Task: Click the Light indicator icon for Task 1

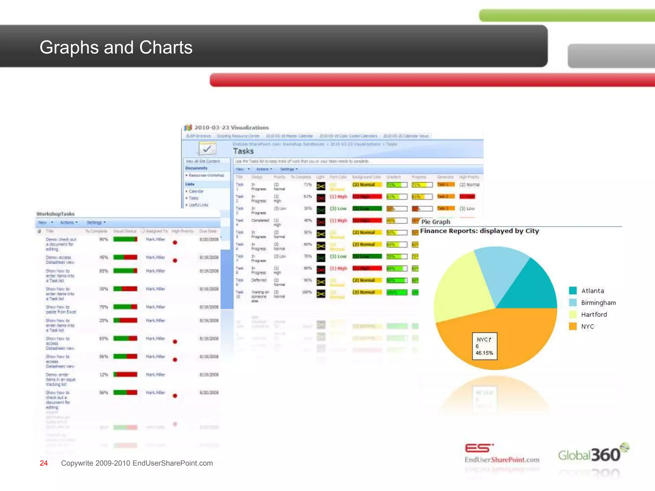Action: (321, 186)
